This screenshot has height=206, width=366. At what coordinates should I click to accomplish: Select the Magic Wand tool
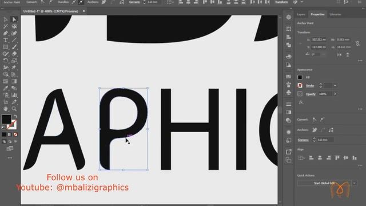coord(6,26)
